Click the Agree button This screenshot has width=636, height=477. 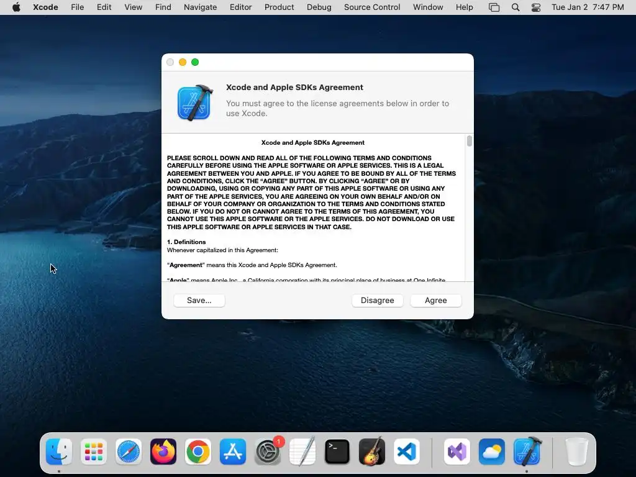coord(435,301)
